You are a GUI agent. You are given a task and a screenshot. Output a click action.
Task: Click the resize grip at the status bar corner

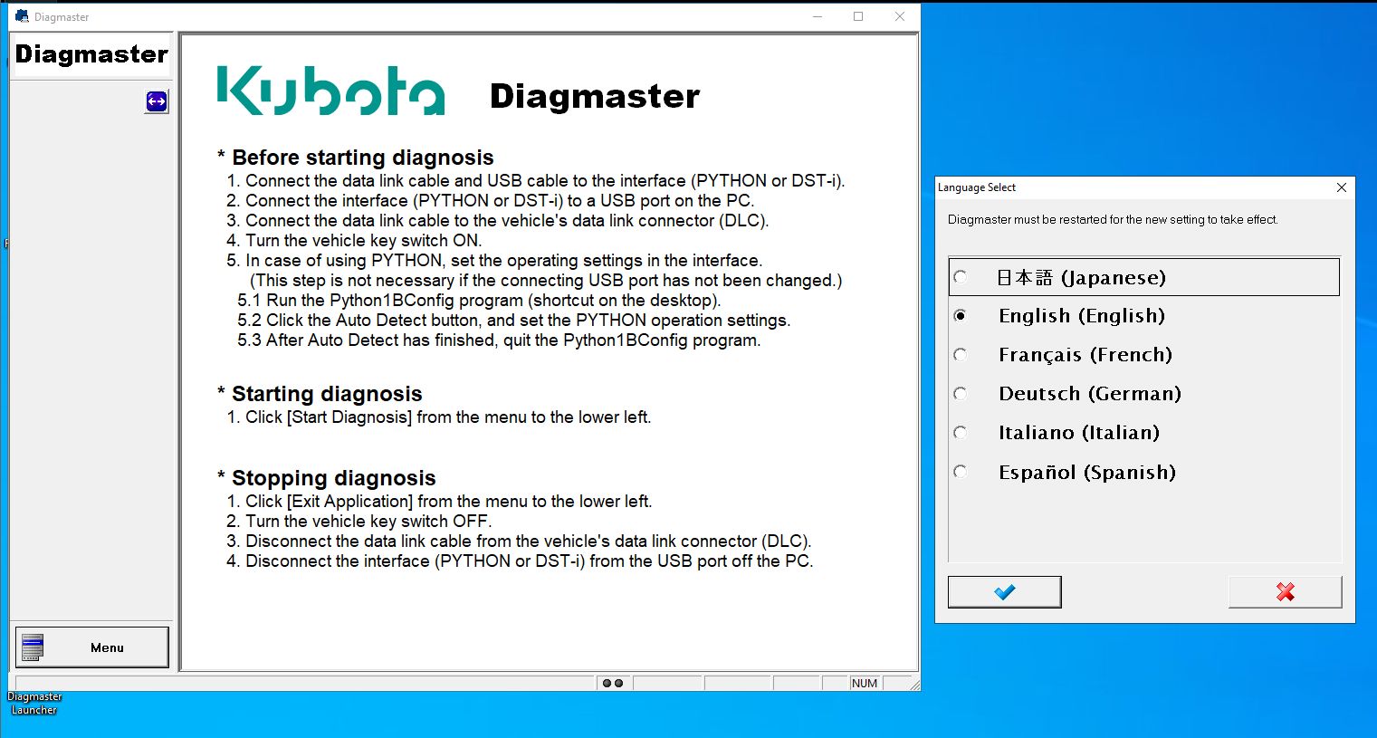coord(912,684)
